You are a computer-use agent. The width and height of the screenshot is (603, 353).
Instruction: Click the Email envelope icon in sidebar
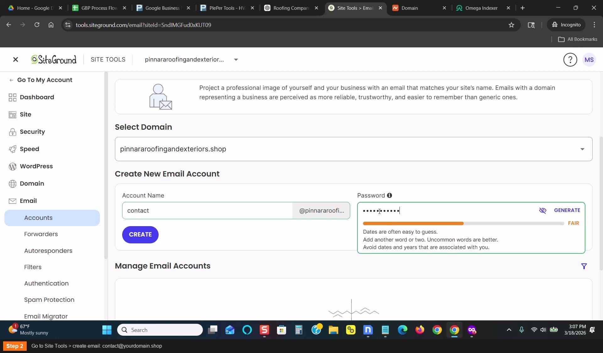13,201
